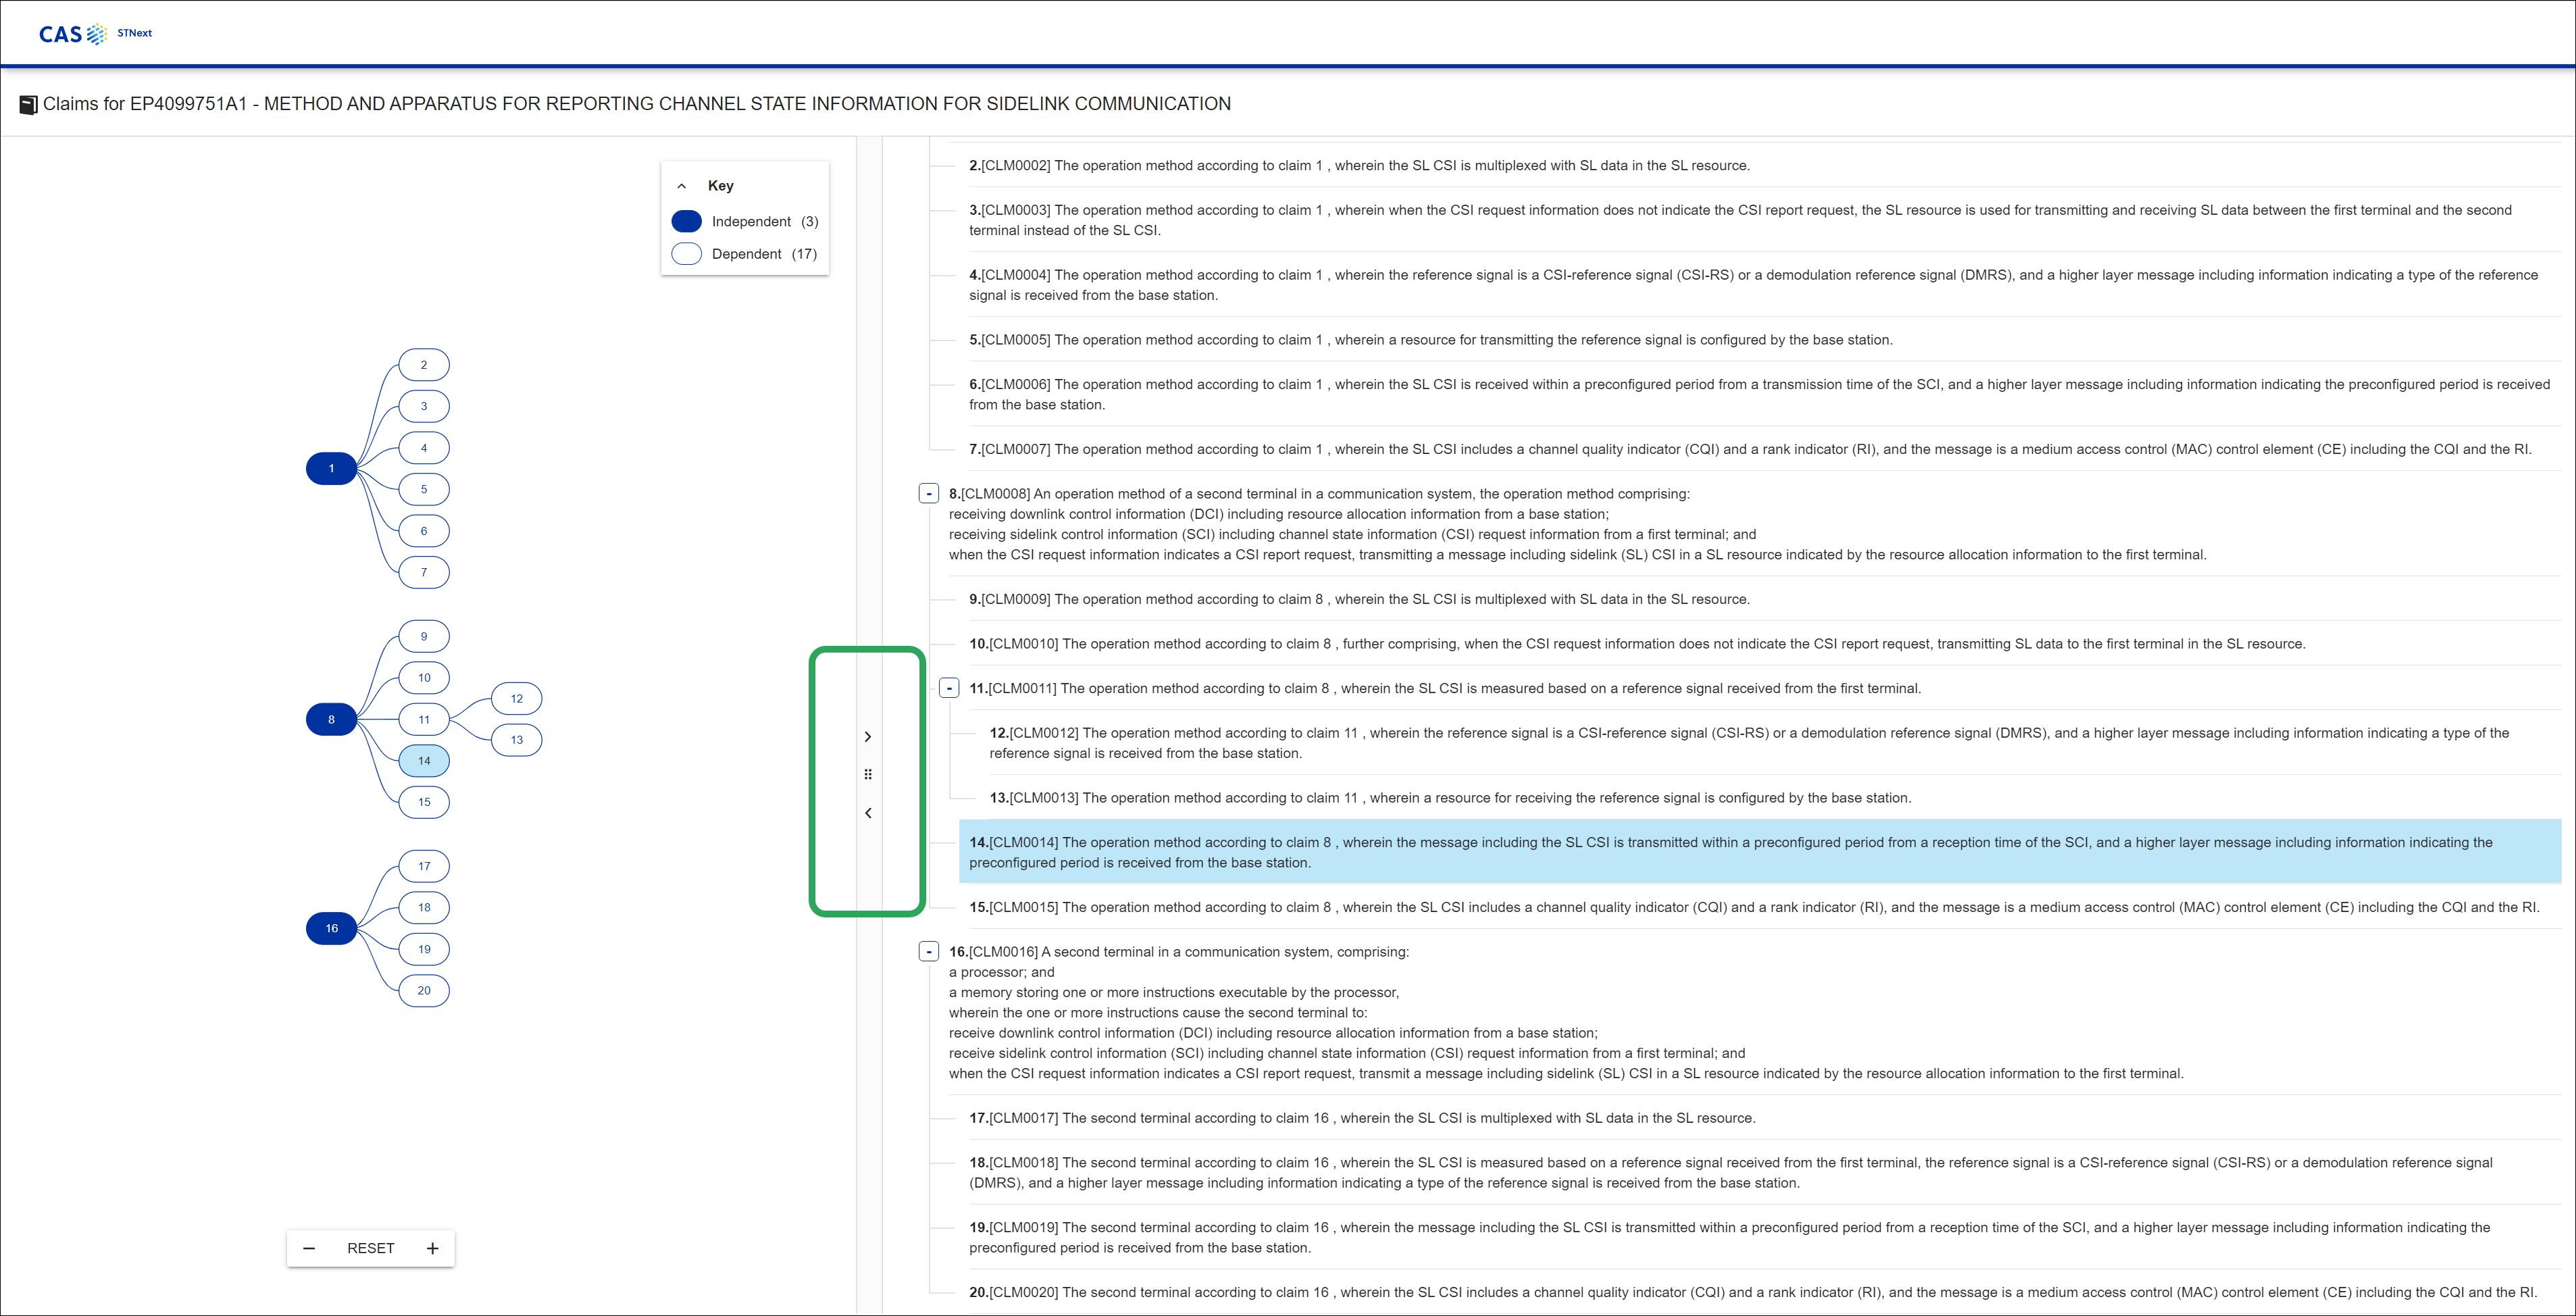
Task: Expand claims panel with right chevron arrow
Action: [x=867, y=737]
